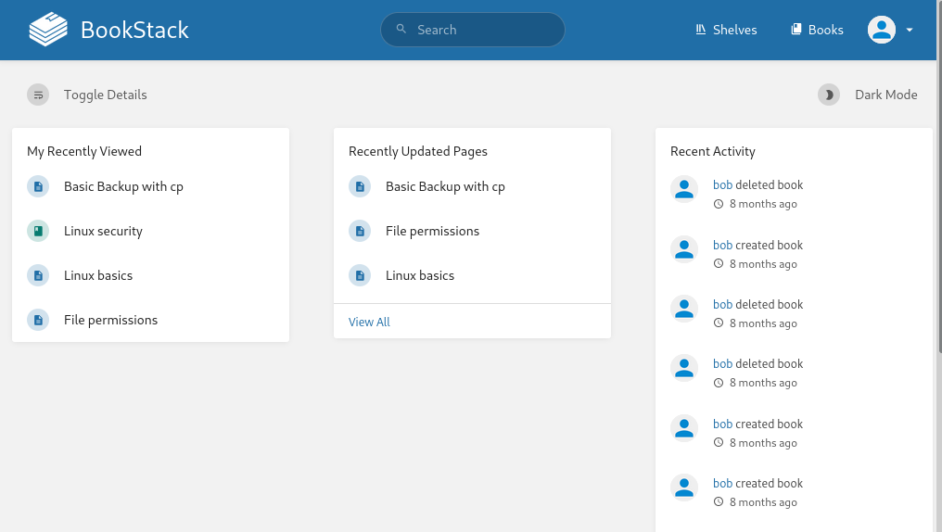Open Linux basics in Recently Updated Pages

420,275
